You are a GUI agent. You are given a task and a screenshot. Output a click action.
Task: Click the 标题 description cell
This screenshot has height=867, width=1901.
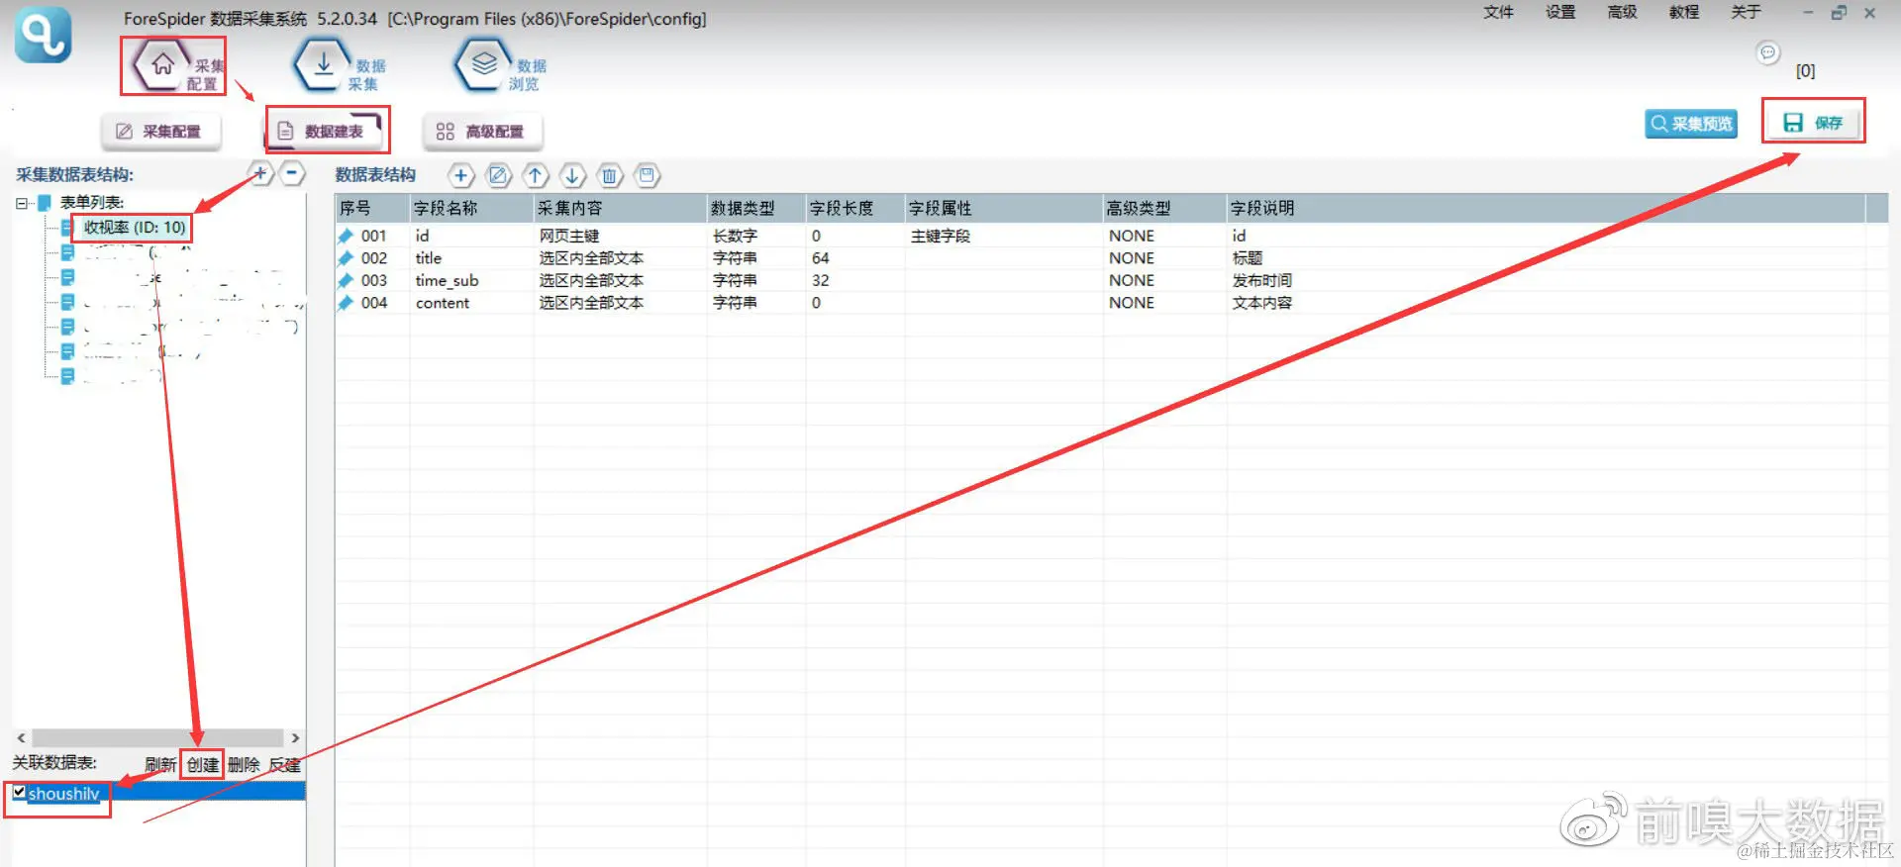tap(1248, 258)
